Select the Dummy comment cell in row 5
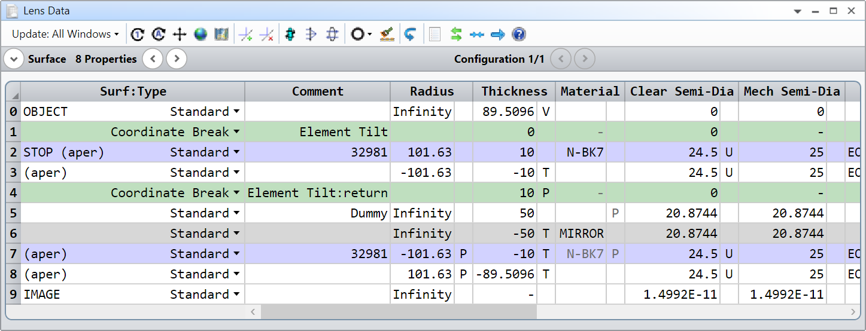Viewport: 866px width, 331px height. pyautogui.click(x=317, y=213)
